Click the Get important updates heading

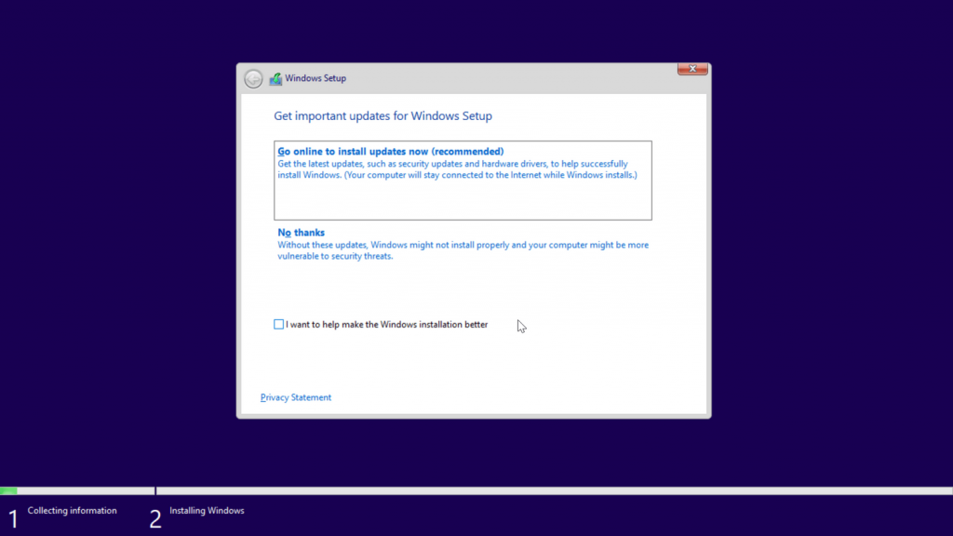[x=383, y=115]
